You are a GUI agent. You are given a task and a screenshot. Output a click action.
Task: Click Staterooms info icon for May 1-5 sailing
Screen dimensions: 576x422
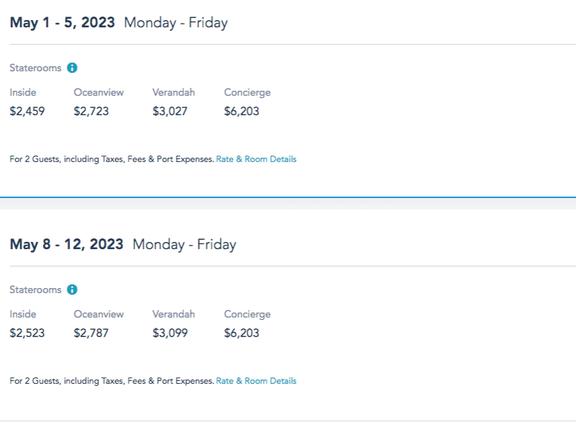click(72, 68)
